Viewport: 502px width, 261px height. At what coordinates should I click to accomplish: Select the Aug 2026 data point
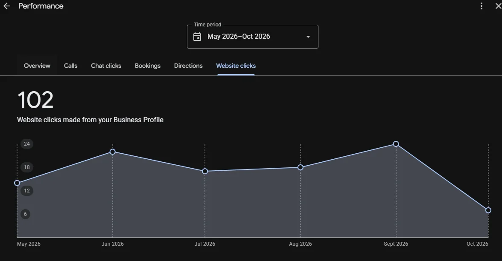click(x=301, y=167)
